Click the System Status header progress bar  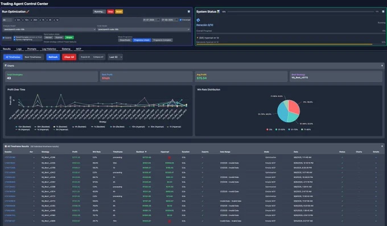300,11
